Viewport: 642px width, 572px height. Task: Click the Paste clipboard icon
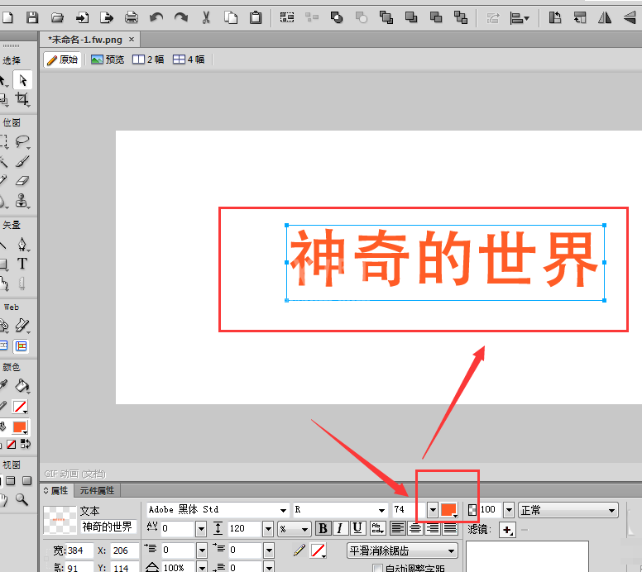point(256,17)
